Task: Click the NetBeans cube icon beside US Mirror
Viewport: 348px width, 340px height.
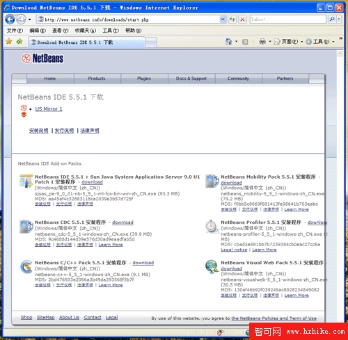Action: click(x=24, y=108)
